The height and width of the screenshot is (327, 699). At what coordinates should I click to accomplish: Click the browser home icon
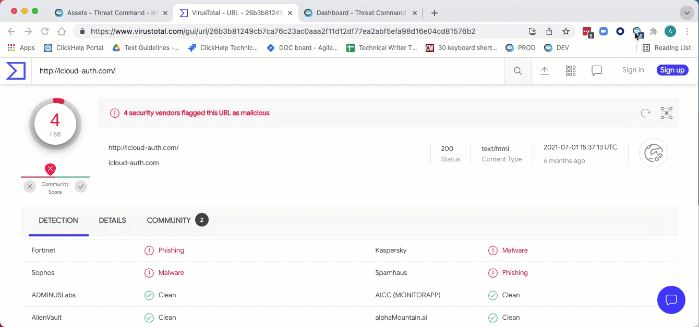pos(62,31)
